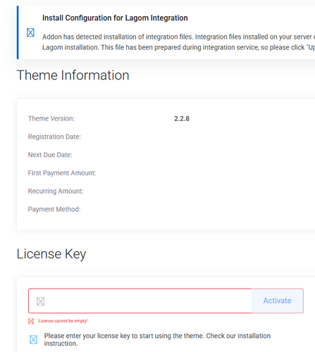
Task: Click the Next Due Date label
Action: (x=50, y=155)
